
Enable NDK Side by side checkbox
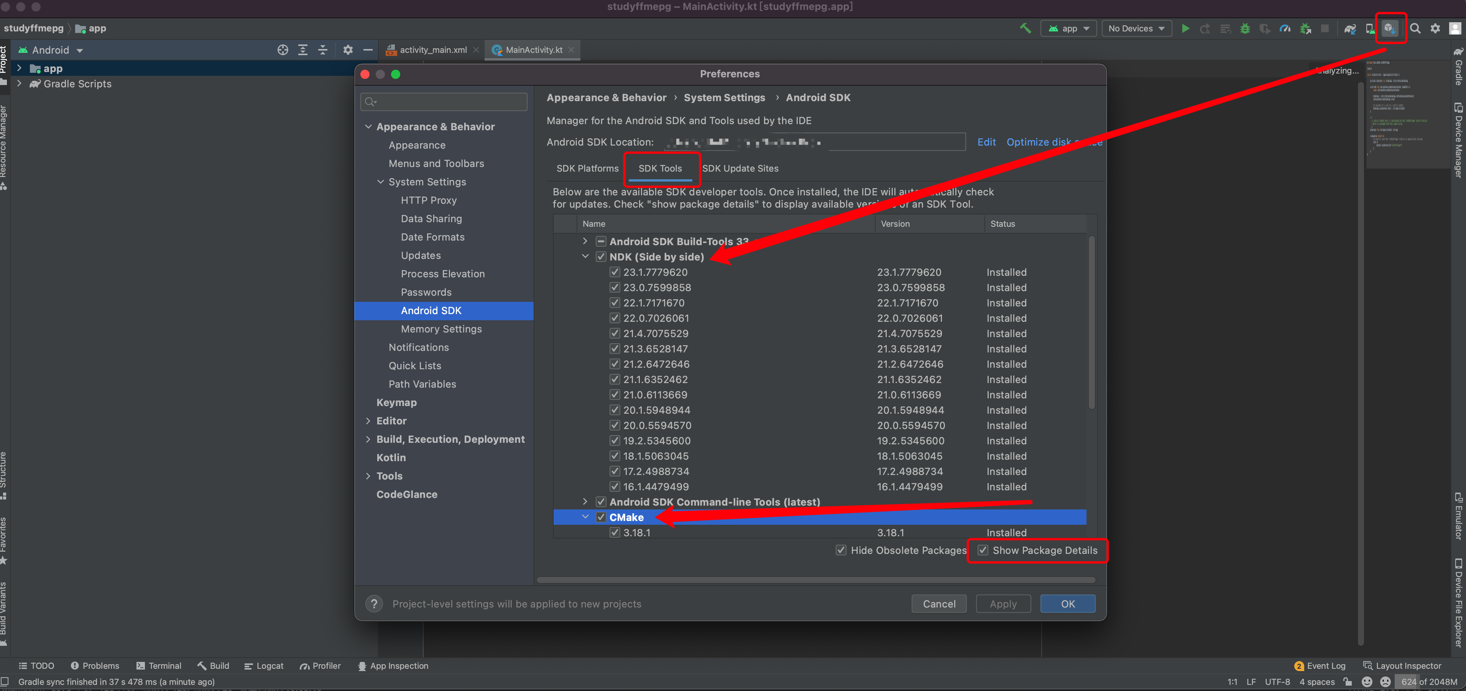coord(599,257)
